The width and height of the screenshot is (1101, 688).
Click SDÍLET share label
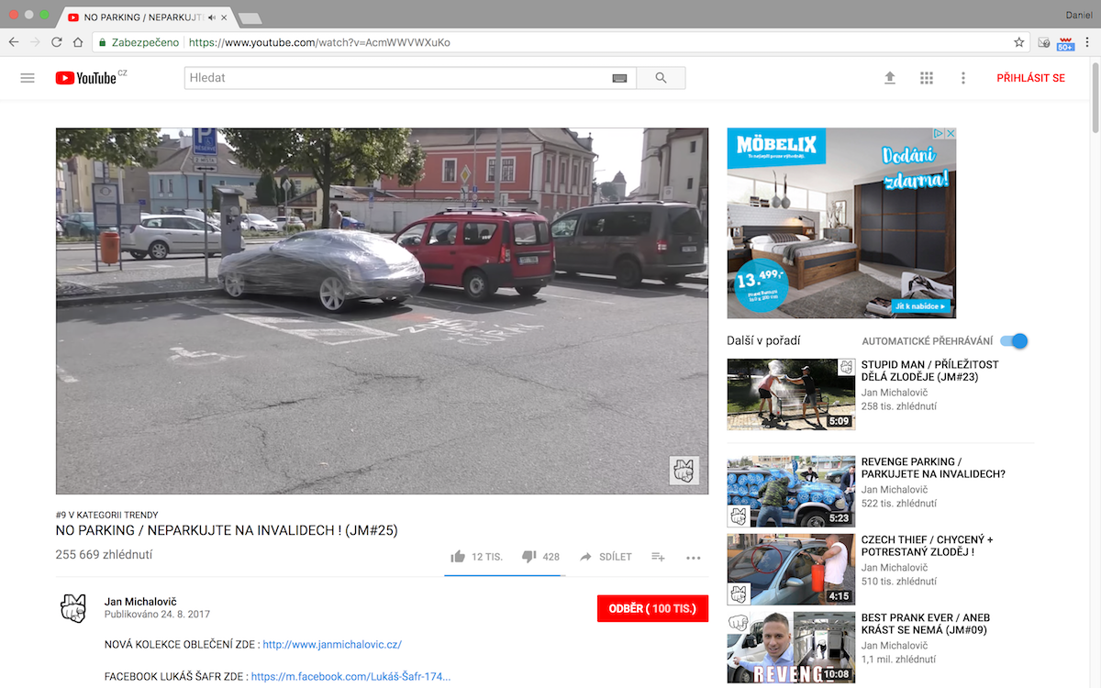tap(616, 557)
